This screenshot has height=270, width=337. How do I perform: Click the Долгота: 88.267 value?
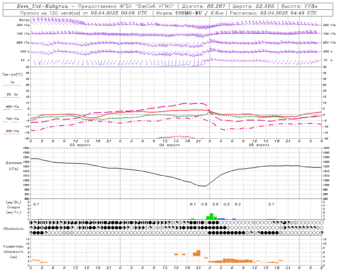pyautogui.click(x=204, y=6)
